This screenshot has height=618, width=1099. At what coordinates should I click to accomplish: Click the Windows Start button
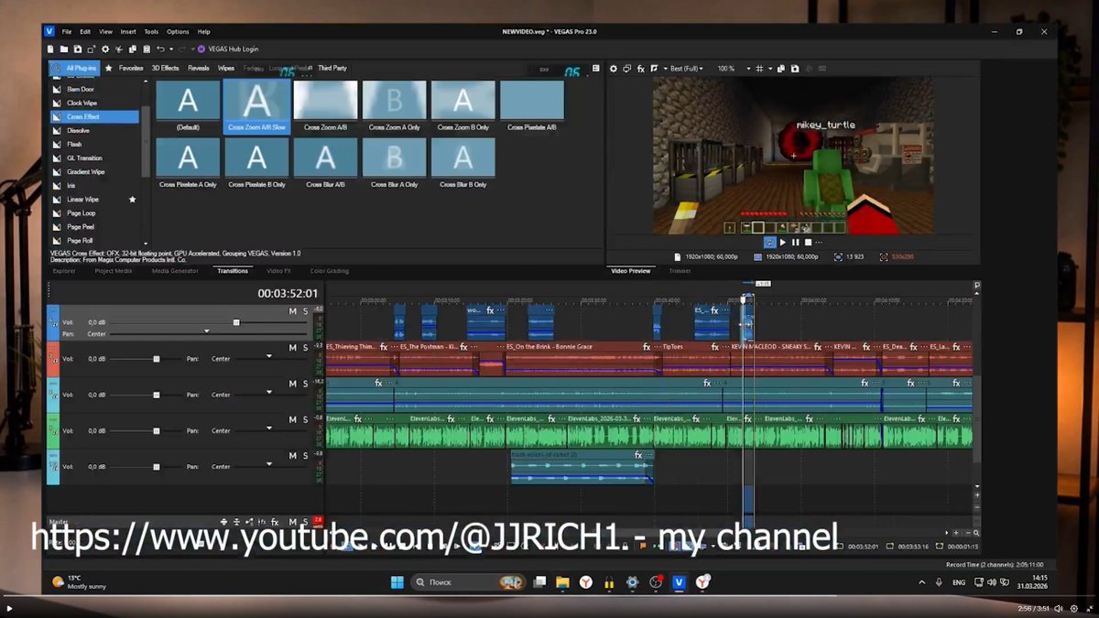point(397,582)
